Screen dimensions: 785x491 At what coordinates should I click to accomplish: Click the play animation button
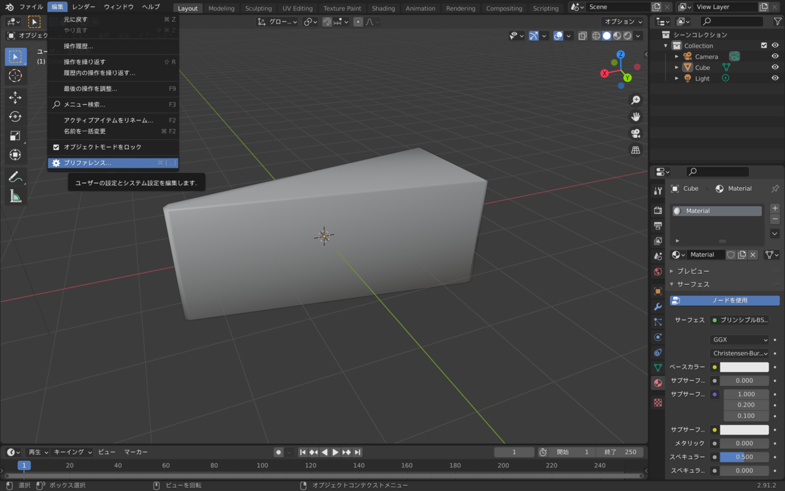336,452
